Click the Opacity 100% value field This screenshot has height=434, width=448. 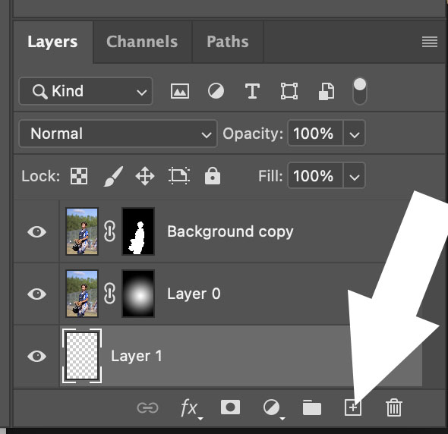(315, 134)
